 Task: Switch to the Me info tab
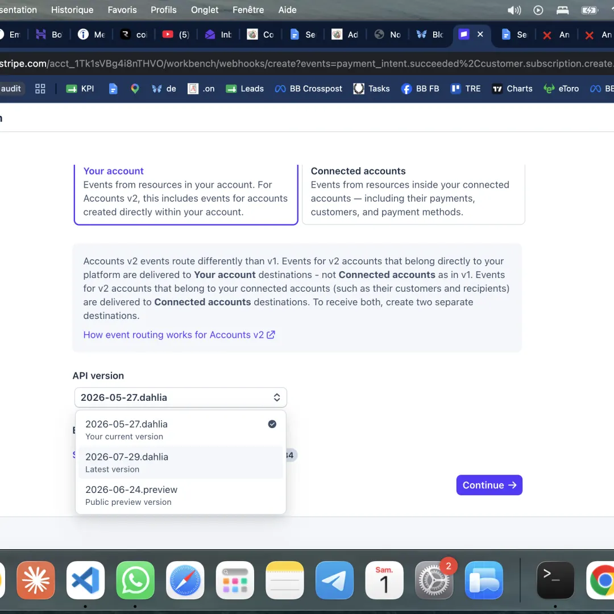[92, 35]
